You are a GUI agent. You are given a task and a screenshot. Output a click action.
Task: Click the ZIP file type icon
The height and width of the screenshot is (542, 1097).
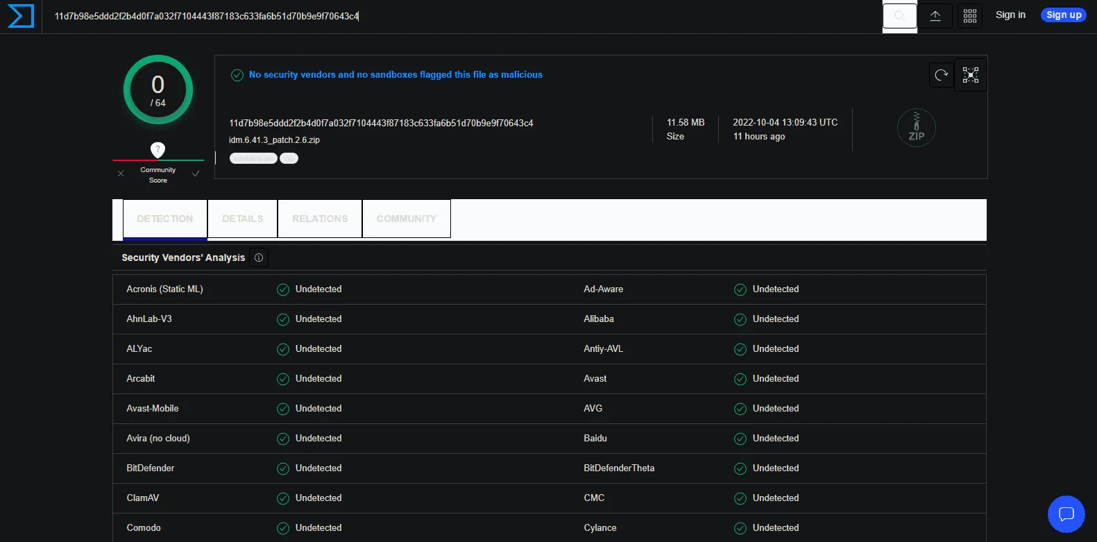tap(916, 128)
